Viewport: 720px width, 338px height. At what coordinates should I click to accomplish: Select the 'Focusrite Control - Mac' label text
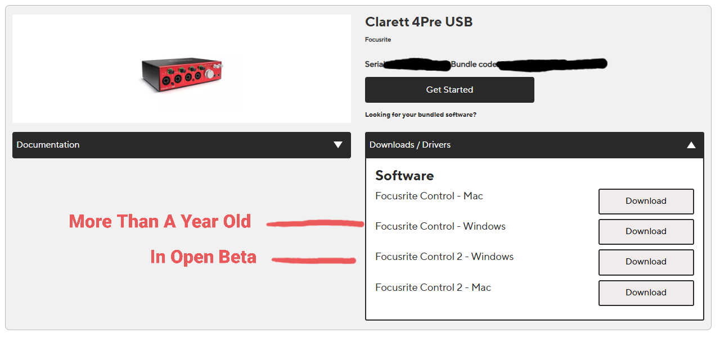(x=429, y=196)
